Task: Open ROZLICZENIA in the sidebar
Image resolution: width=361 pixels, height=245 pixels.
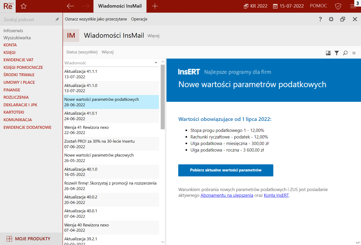Action: point(16,97)
